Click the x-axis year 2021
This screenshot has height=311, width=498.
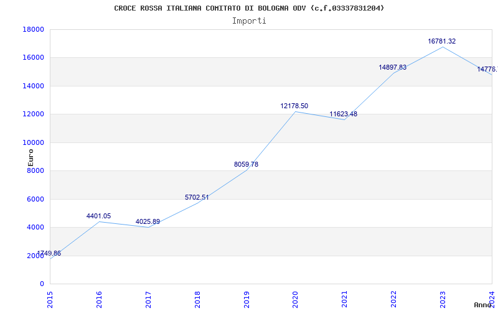pyautogui.click(x=345, y=299)
